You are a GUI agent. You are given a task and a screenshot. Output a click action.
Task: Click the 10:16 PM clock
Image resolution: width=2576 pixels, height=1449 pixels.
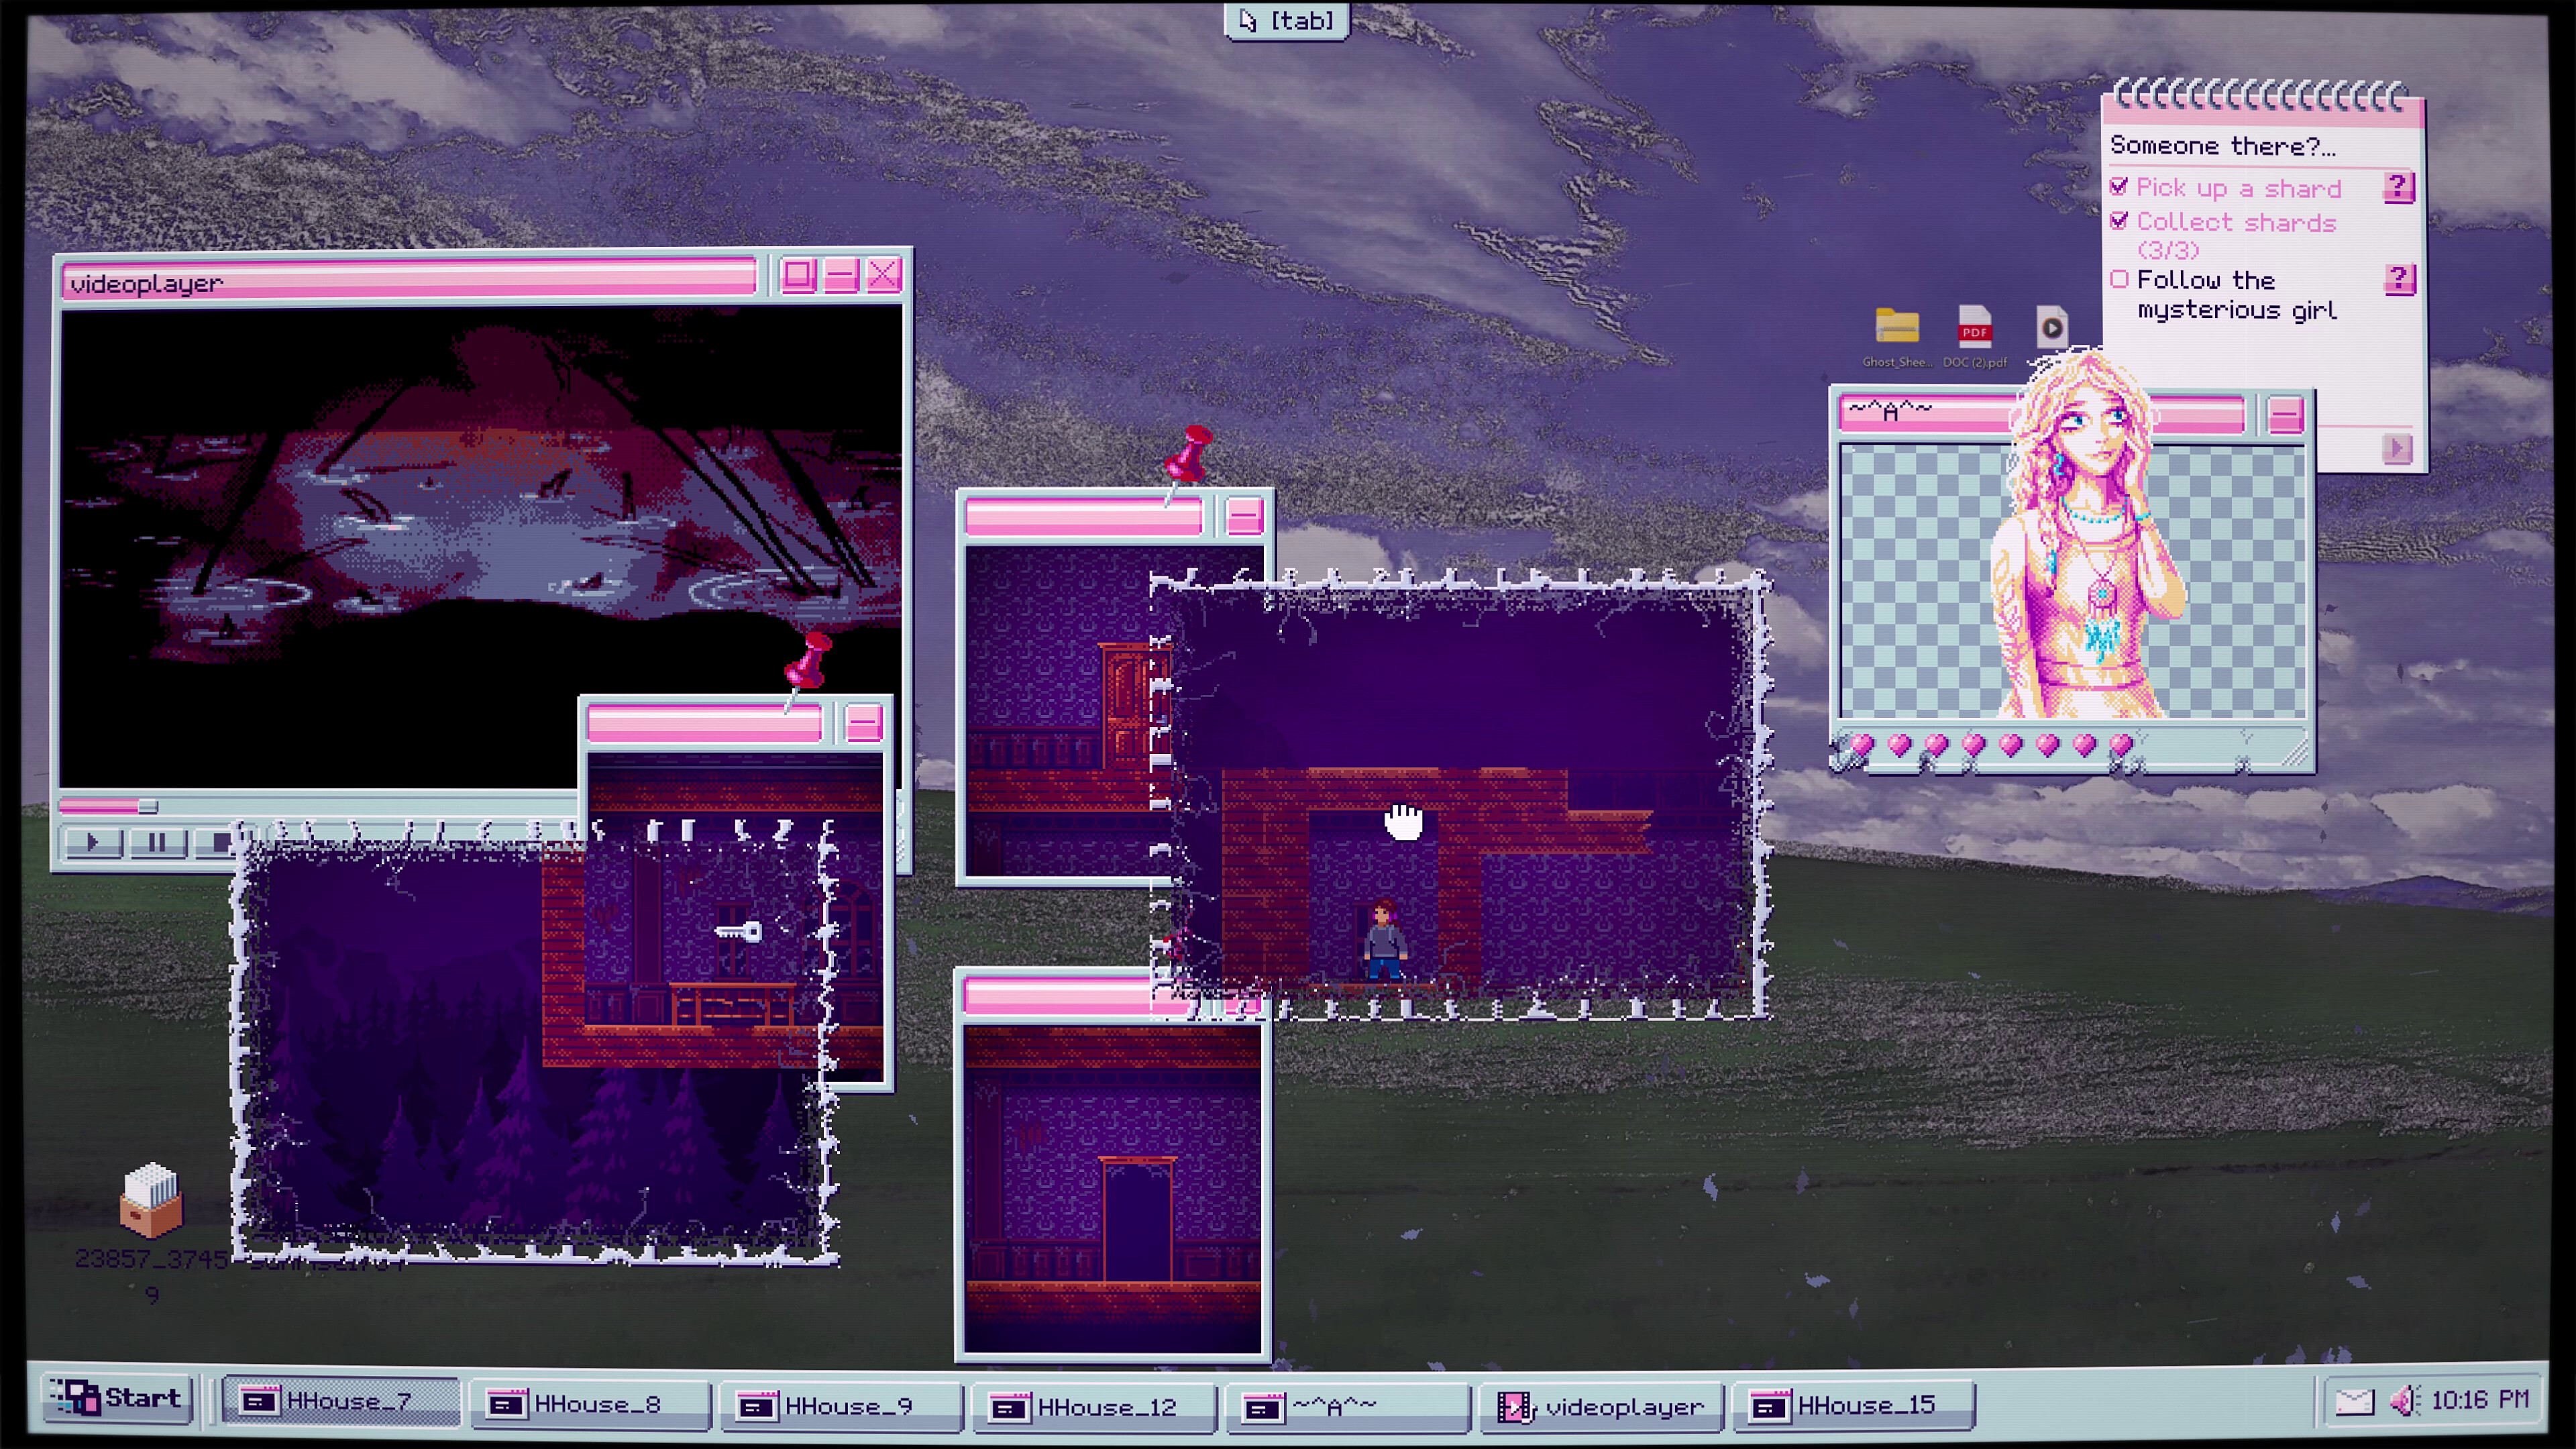click(x=2479, y=1400)
